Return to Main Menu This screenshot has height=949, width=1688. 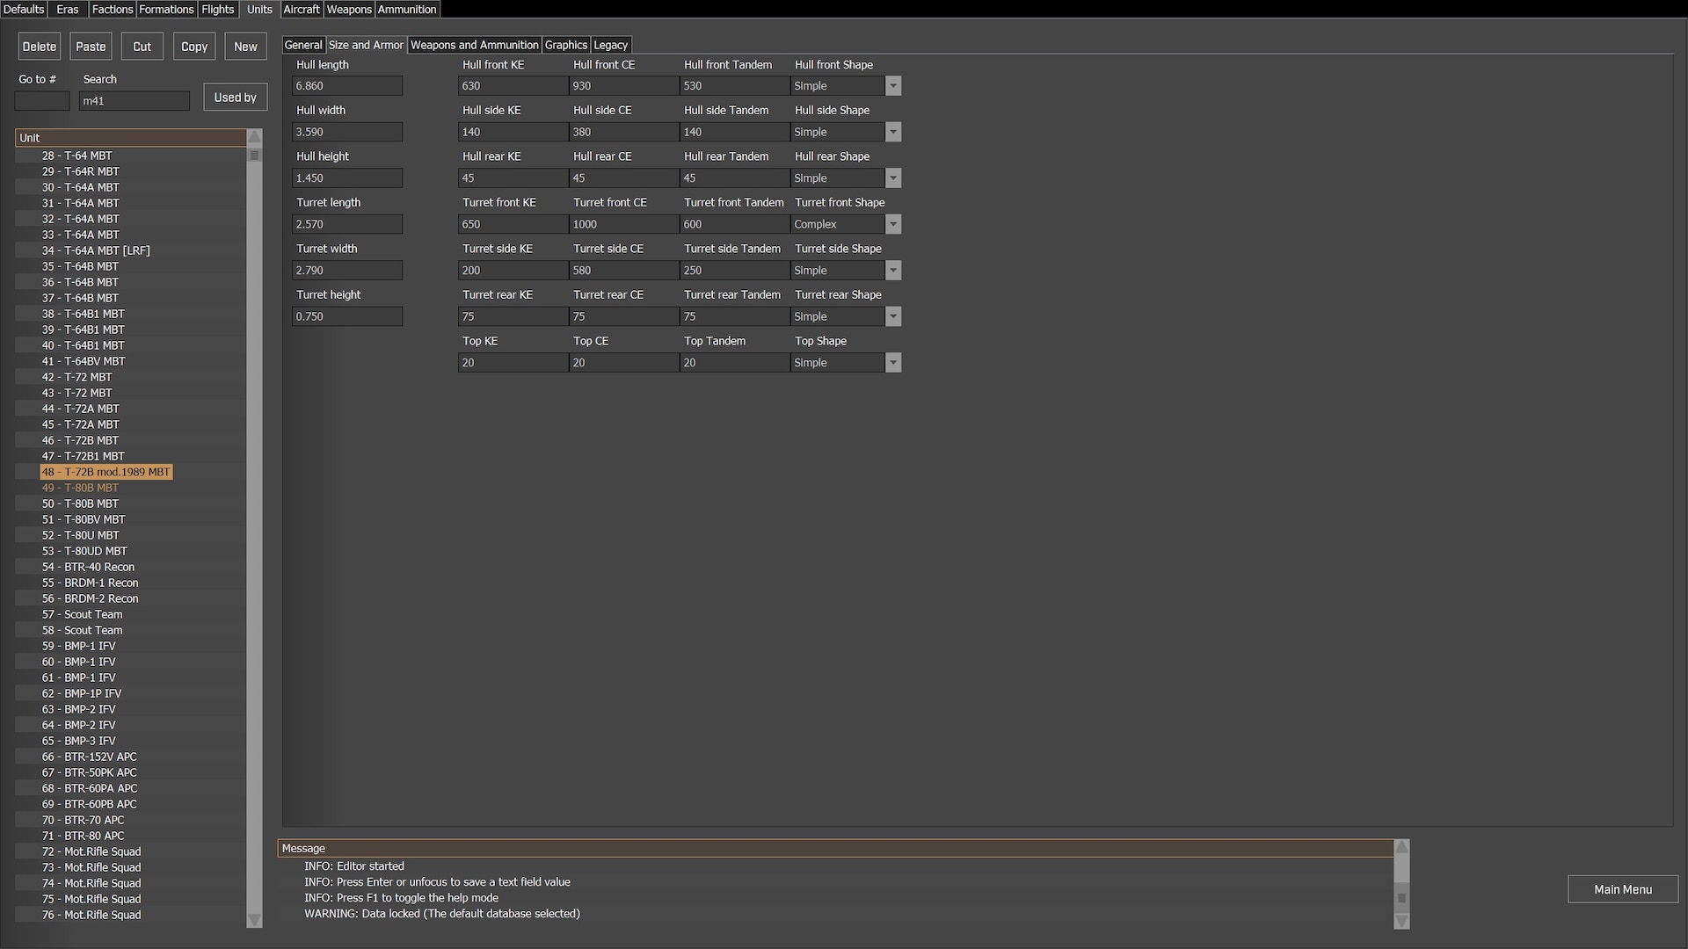click(x=1623, y=889)
